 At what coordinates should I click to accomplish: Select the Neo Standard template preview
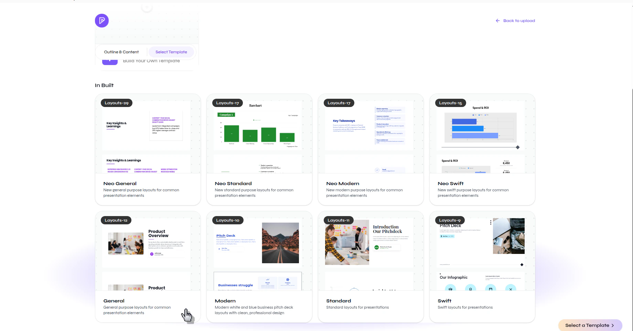(259, 150)
